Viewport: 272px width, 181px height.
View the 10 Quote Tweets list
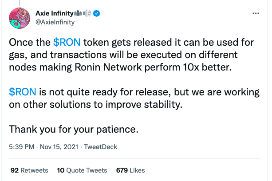(x=82, y=170)
